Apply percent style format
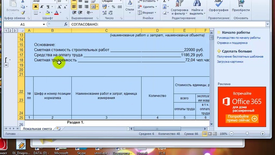Screen dimensions: 275x155 [113, 7]
